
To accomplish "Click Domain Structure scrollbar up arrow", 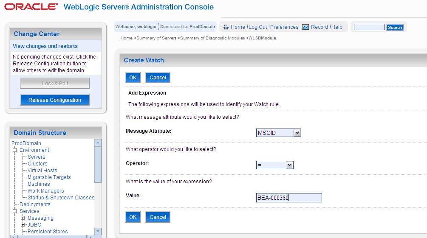I will [x=98, y=143].
